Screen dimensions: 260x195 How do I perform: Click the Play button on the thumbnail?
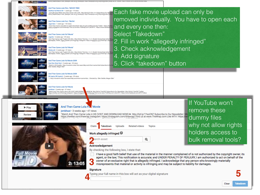27,108
